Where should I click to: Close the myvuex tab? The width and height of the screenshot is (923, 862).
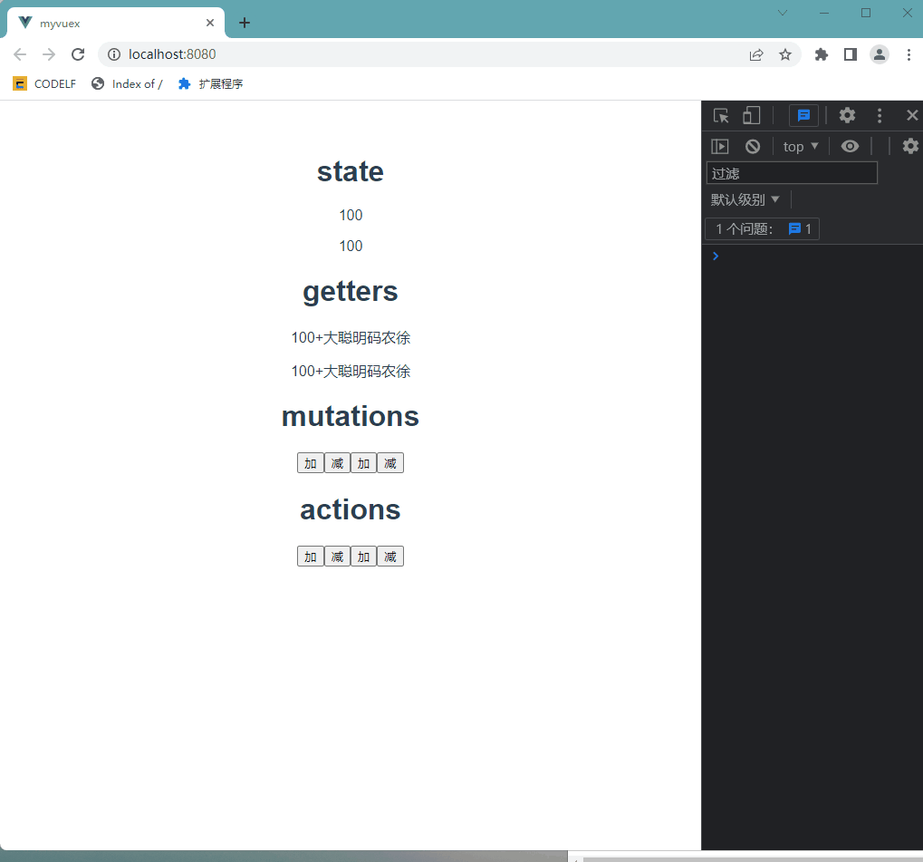click(x=210, y=23)
